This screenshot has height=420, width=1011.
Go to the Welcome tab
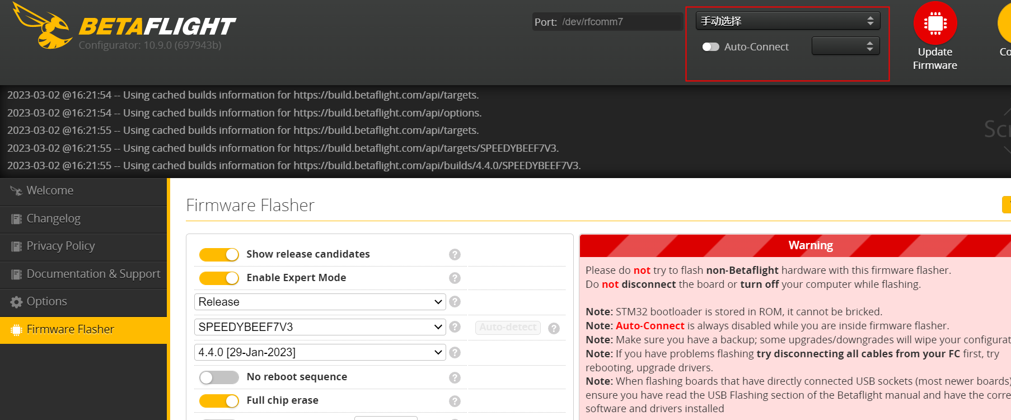[83, 191]
